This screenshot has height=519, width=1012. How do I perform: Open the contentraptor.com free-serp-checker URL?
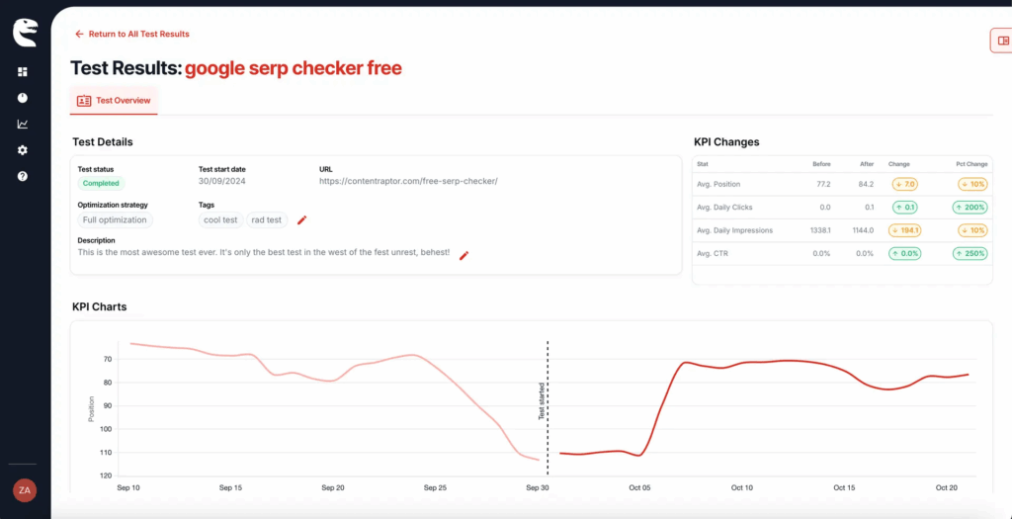408,182
